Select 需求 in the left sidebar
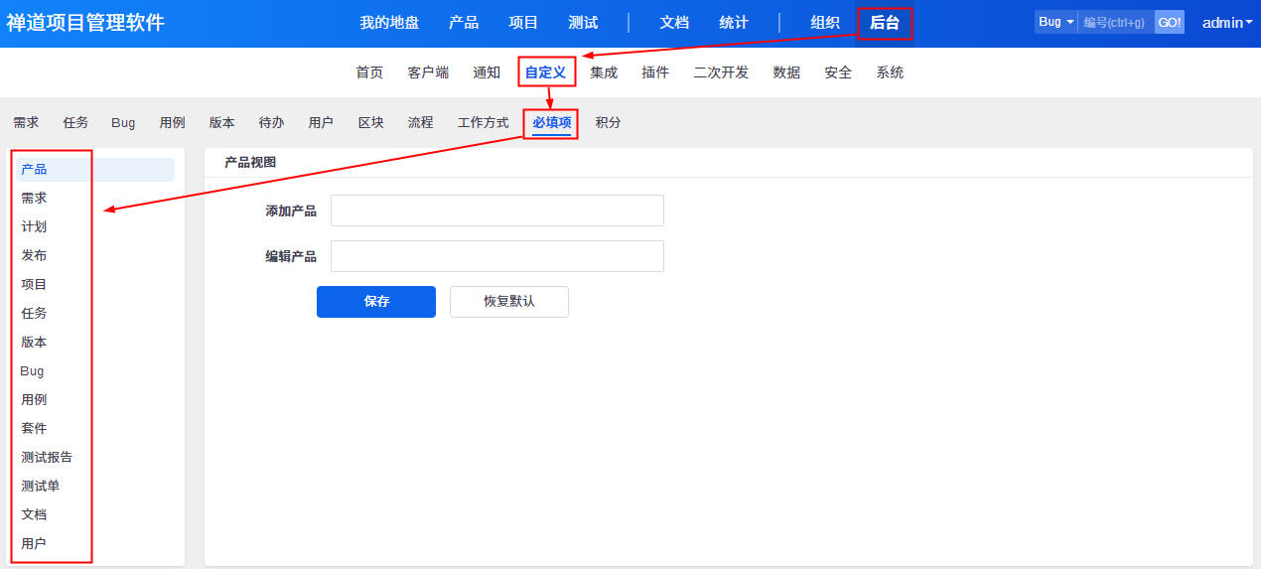The width and height of the screenshot is (1261, 569). pos(34,199)
